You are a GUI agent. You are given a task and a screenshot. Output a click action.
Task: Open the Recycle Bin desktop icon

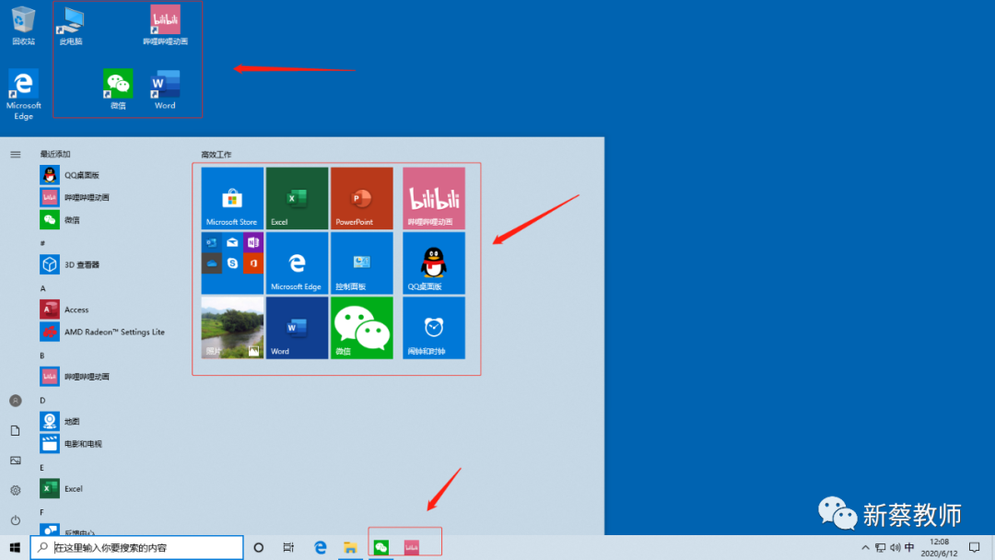click(x=23, y=26)
